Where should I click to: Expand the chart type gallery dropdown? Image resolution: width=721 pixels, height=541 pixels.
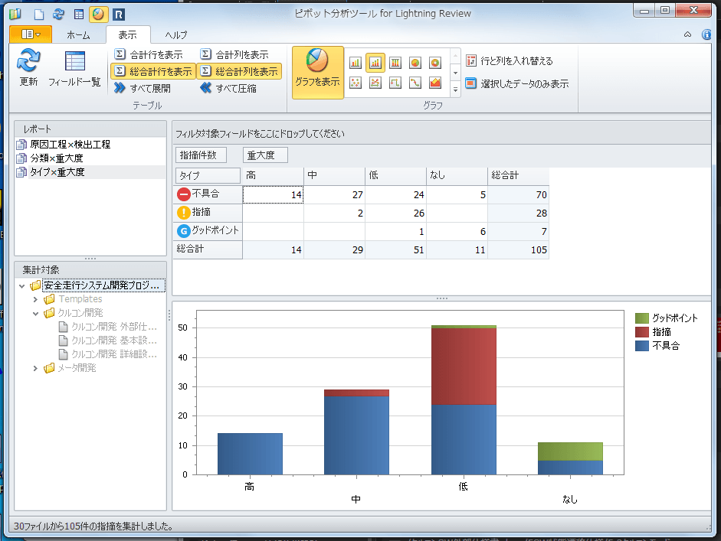454,90
